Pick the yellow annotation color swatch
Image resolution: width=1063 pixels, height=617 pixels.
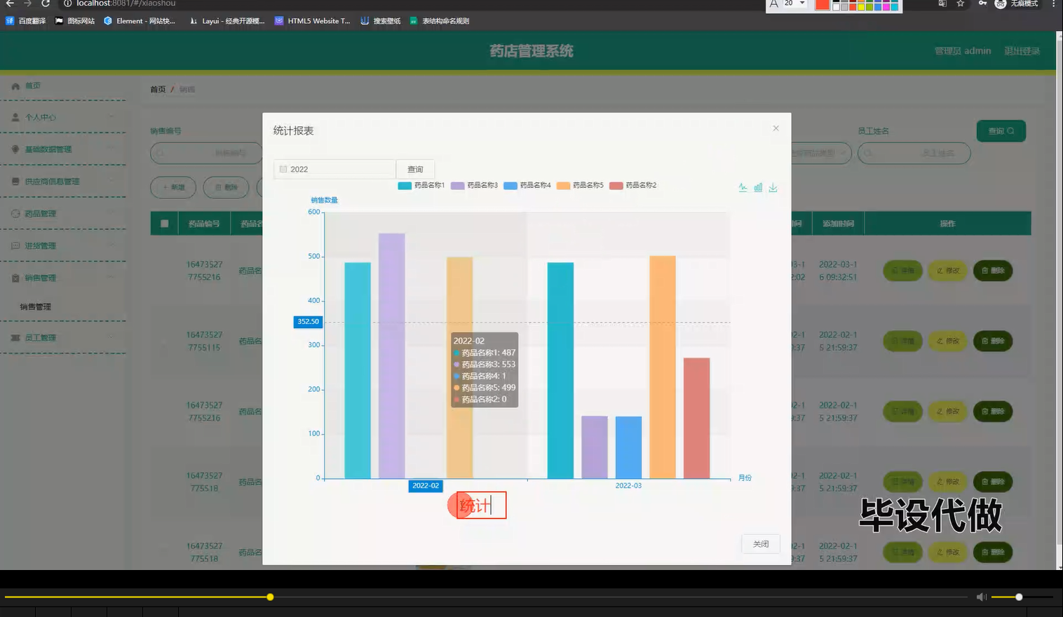point(861,7)
